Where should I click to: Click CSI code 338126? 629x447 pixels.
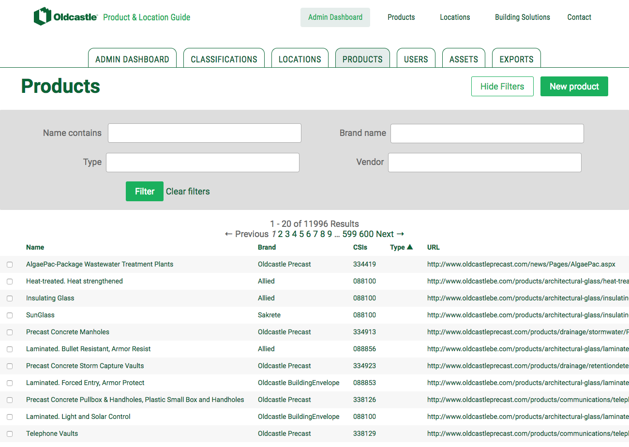[364, 400]
